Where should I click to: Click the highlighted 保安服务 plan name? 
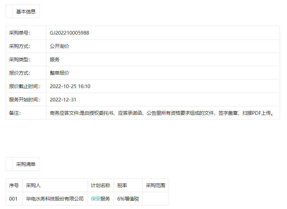[100, 199]
